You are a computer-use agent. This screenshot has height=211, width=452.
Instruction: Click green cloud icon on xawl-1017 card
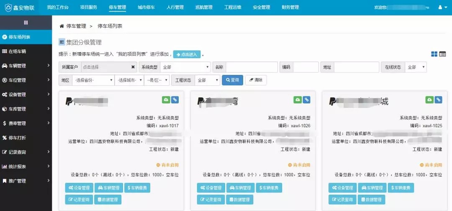[x=166, y=100]
